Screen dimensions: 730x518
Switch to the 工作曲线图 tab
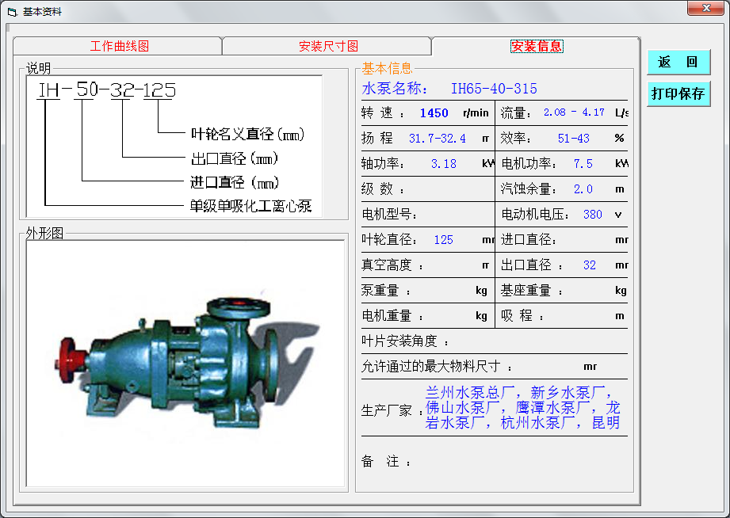point(118,46)
